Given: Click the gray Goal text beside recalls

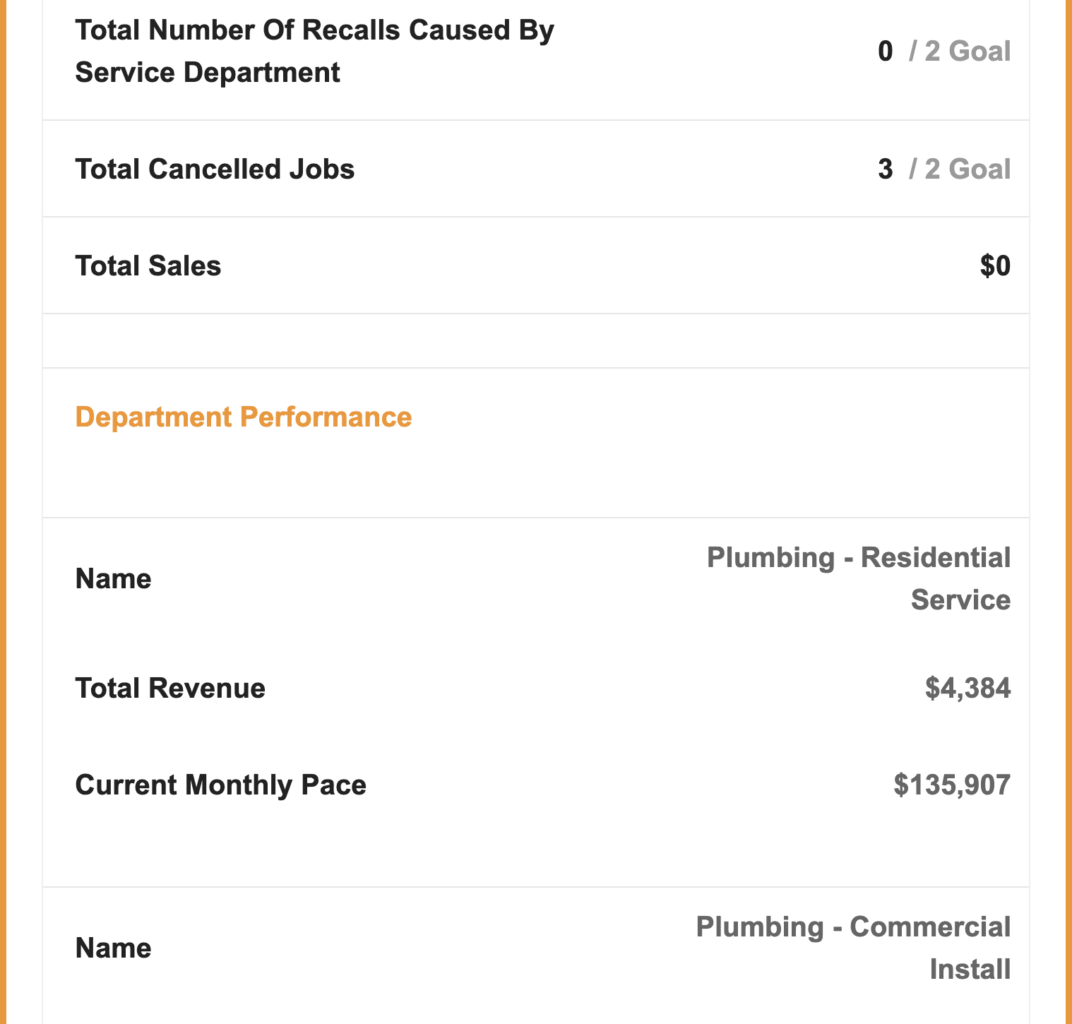Looking at the screenshot, I should click(979, 52).
